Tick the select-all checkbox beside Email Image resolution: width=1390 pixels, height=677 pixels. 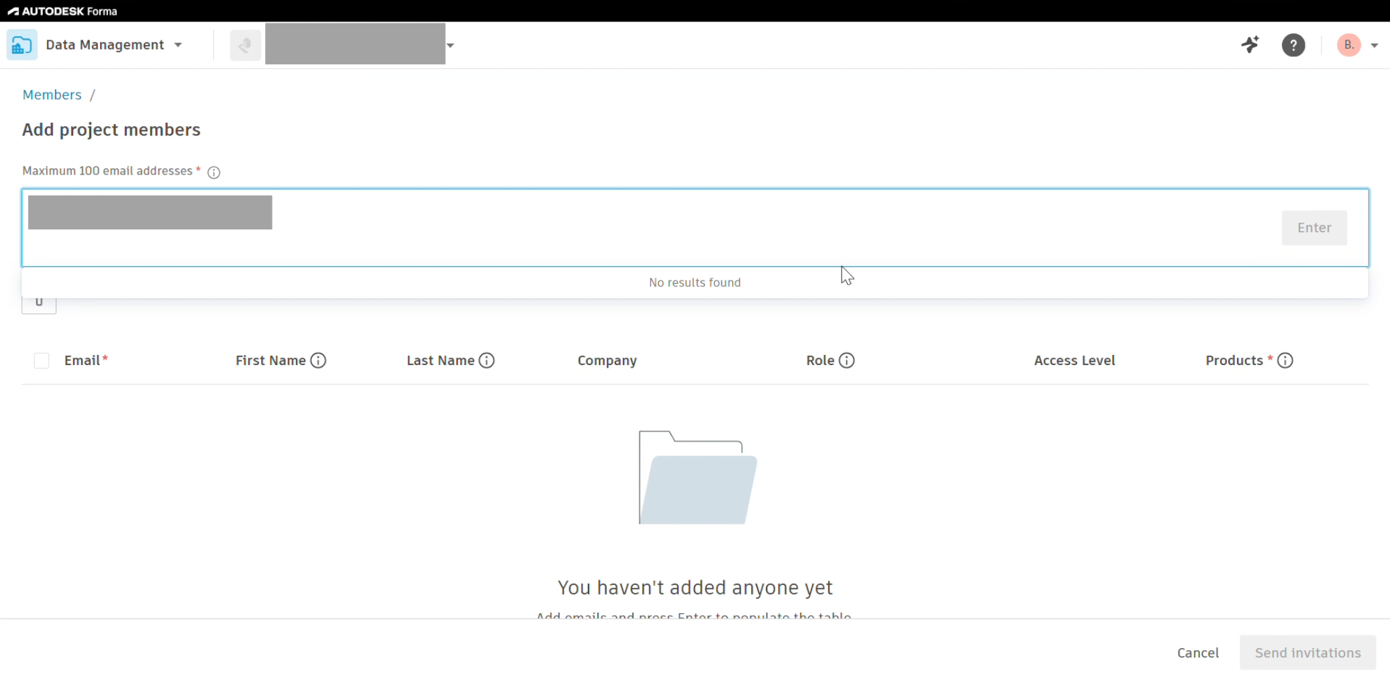42,360
